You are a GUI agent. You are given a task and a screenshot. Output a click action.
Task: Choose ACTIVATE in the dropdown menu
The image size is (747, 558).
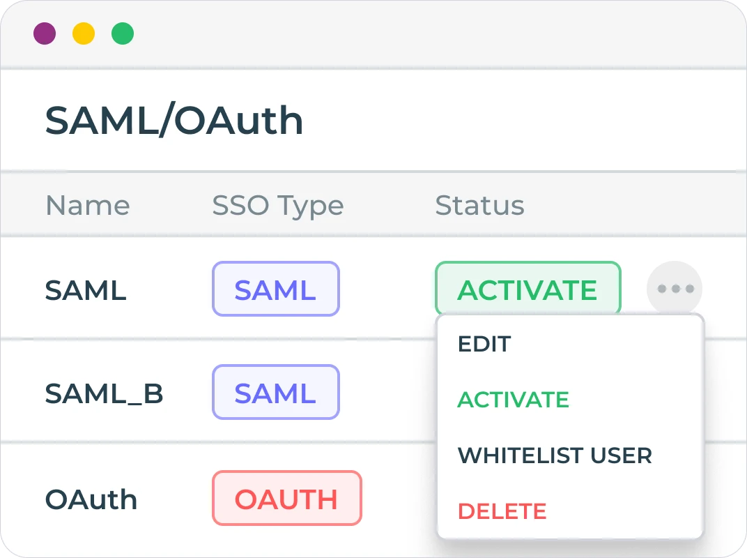click(514, 400)
